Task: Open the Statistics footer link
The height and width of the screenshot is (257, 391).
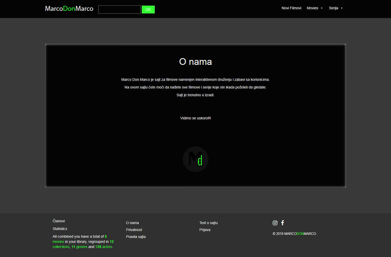Action: pos(60,229)
